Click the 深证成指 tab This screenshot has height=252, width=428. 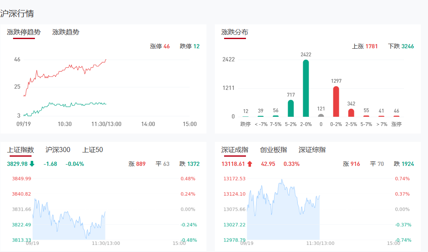coord(235,150)
